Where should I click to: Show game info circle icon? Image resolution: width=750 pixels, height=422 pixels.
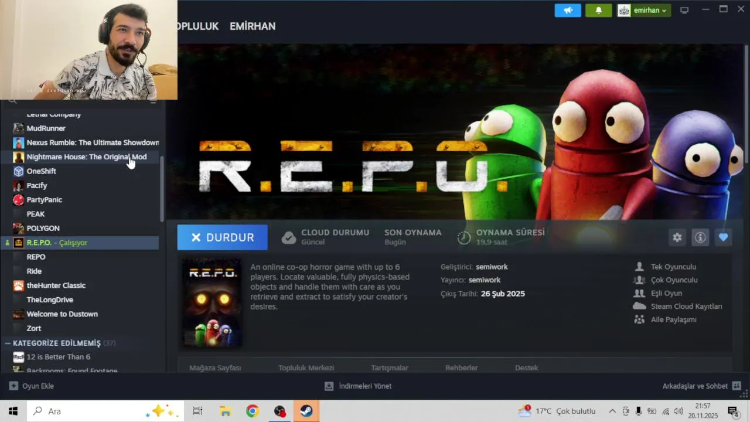coord(700,237)
